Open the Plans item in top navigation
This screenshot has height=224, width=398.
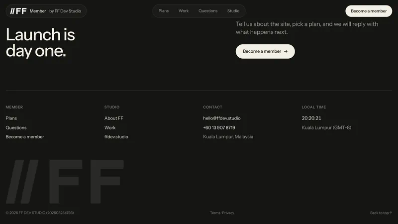164,11
